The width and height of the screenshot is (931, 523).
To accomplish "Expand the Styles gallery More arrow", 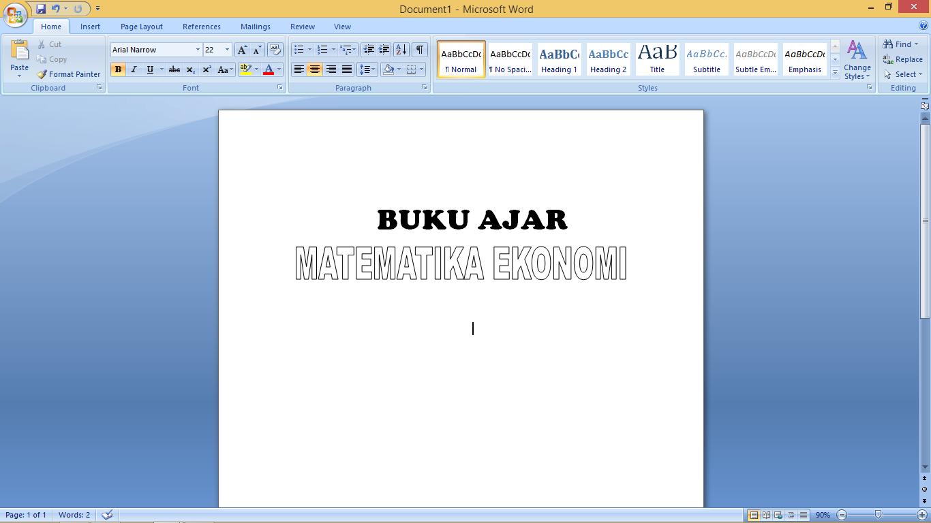I will coord(835,72).
